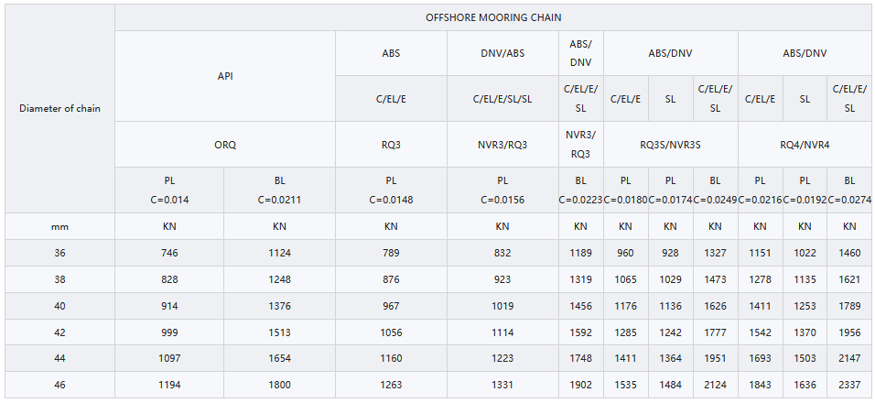Click the DNV/ABS header cell
Viewport: 875px width, 403px height.
[502, 53]
